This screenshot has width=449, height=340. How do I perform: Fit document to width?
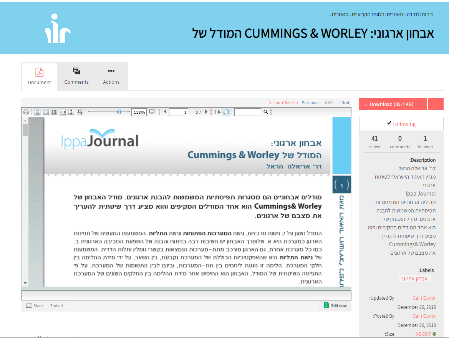click(63, 112)
